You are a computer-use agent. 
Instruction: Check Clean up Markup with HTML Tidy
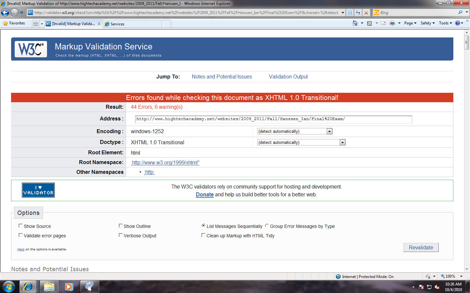[x=203, y=235]
